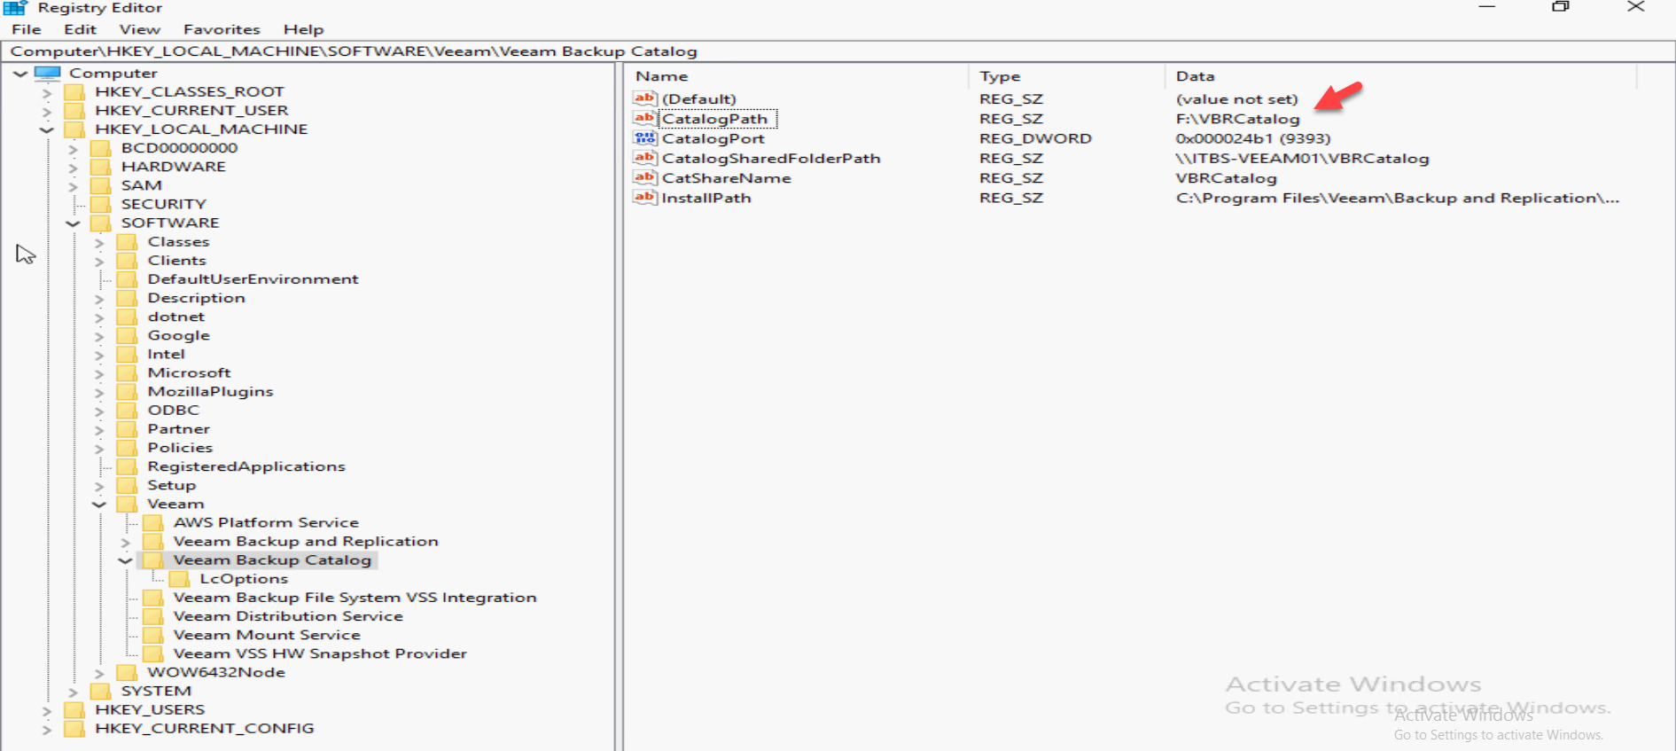Select the DefaultUserEnvironment key
Viewport: 1676px width, 751px height.
click(253, 279)
